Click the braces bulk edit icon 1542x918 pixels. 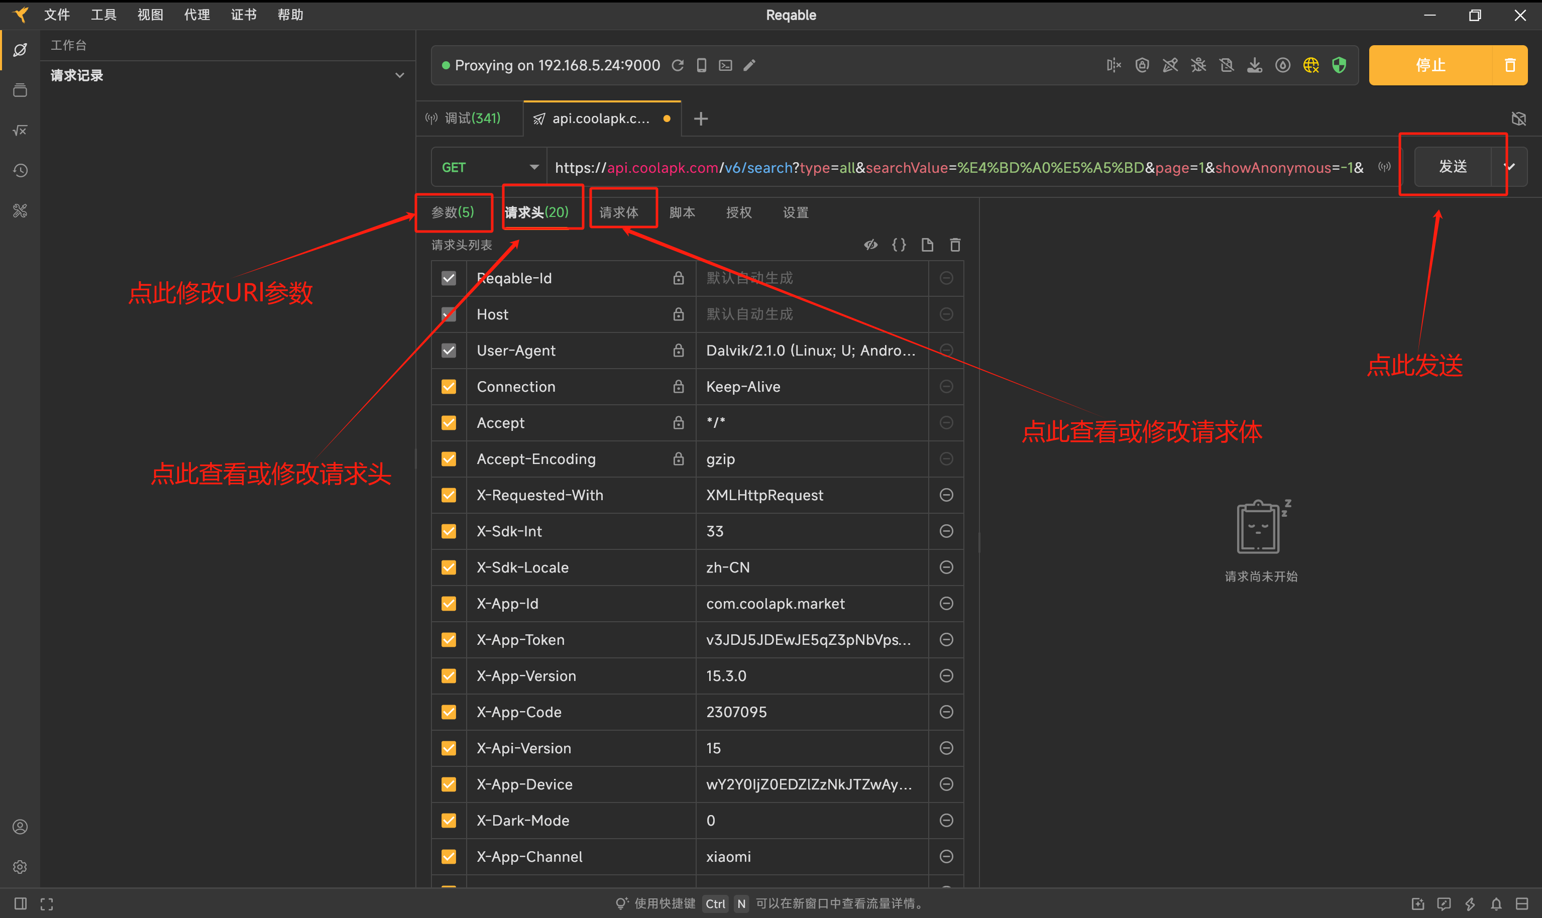tap(899, 245)
